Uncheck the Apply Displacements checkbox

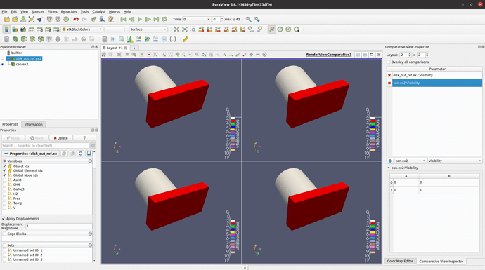(4, 219)
